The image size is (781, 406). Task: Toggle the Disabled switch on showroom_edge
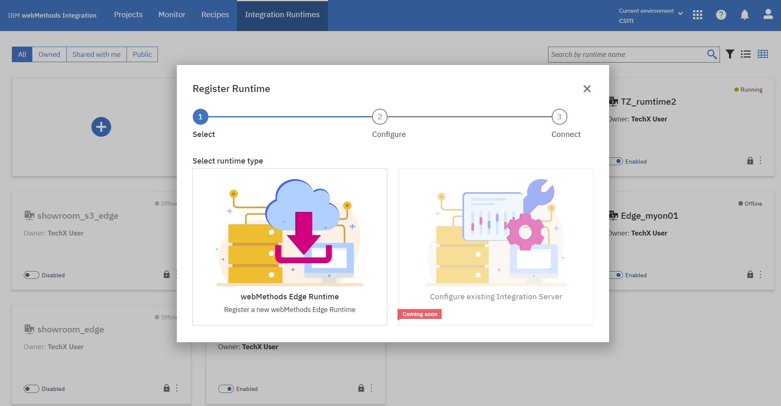pyautogui.click(x=32, y=389)
